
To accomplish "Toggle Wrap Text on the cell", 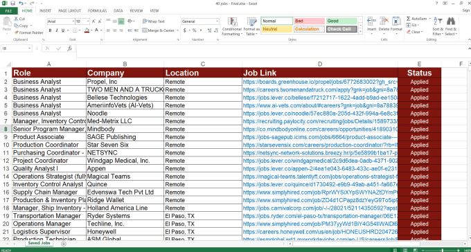I will pos(154,21).
